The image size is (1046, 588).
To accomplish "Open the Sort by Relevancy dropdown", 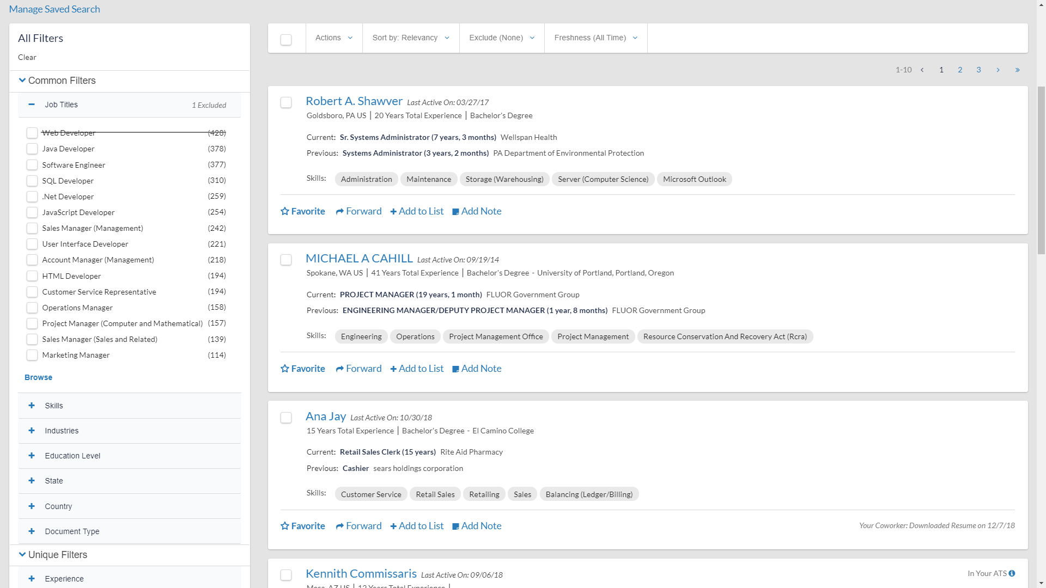I will pyautogui.click(x=411, y=38).
